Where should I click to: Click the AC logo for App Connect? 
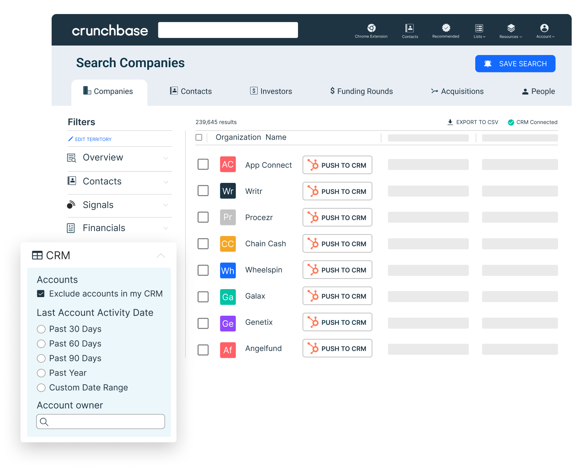228,164
